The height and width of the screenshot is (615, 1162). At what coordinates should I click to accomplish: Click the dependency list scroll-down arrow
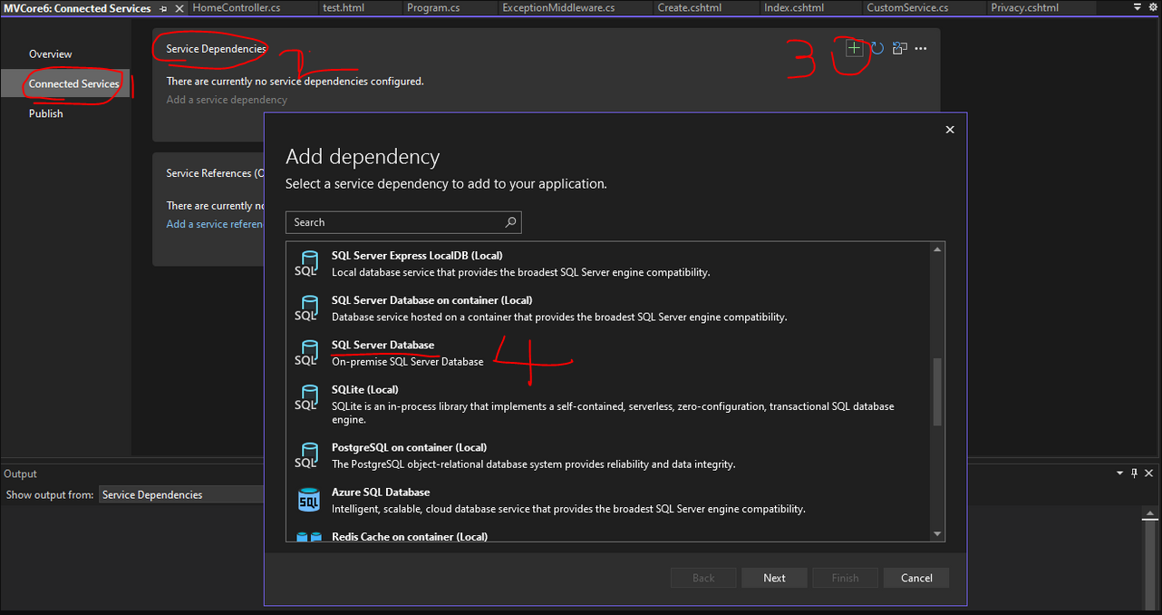[x=937, y=534]
